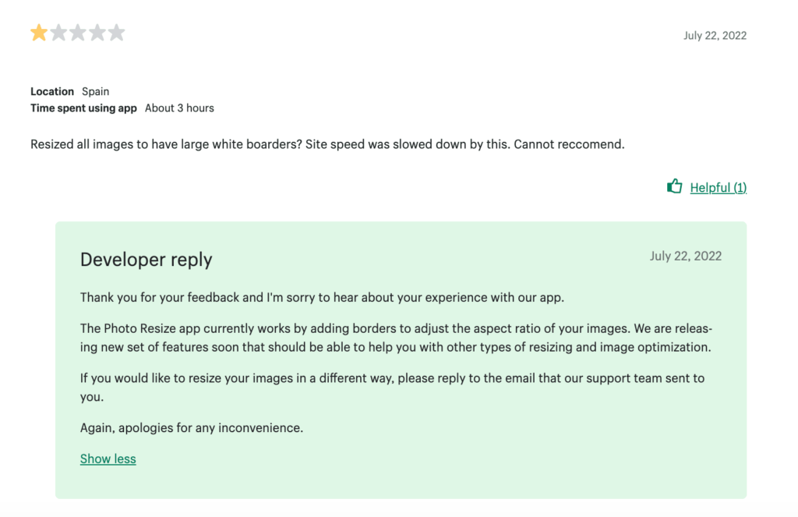Screen dimensions: 798x517
Task: Click the first filled gold star
Action: click(x=39, y=33)
